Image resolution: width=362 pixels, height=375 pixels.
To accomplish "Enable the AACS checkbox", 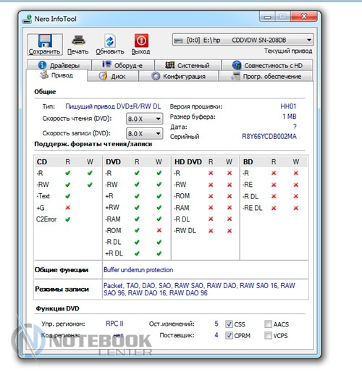I will (268, 324).
